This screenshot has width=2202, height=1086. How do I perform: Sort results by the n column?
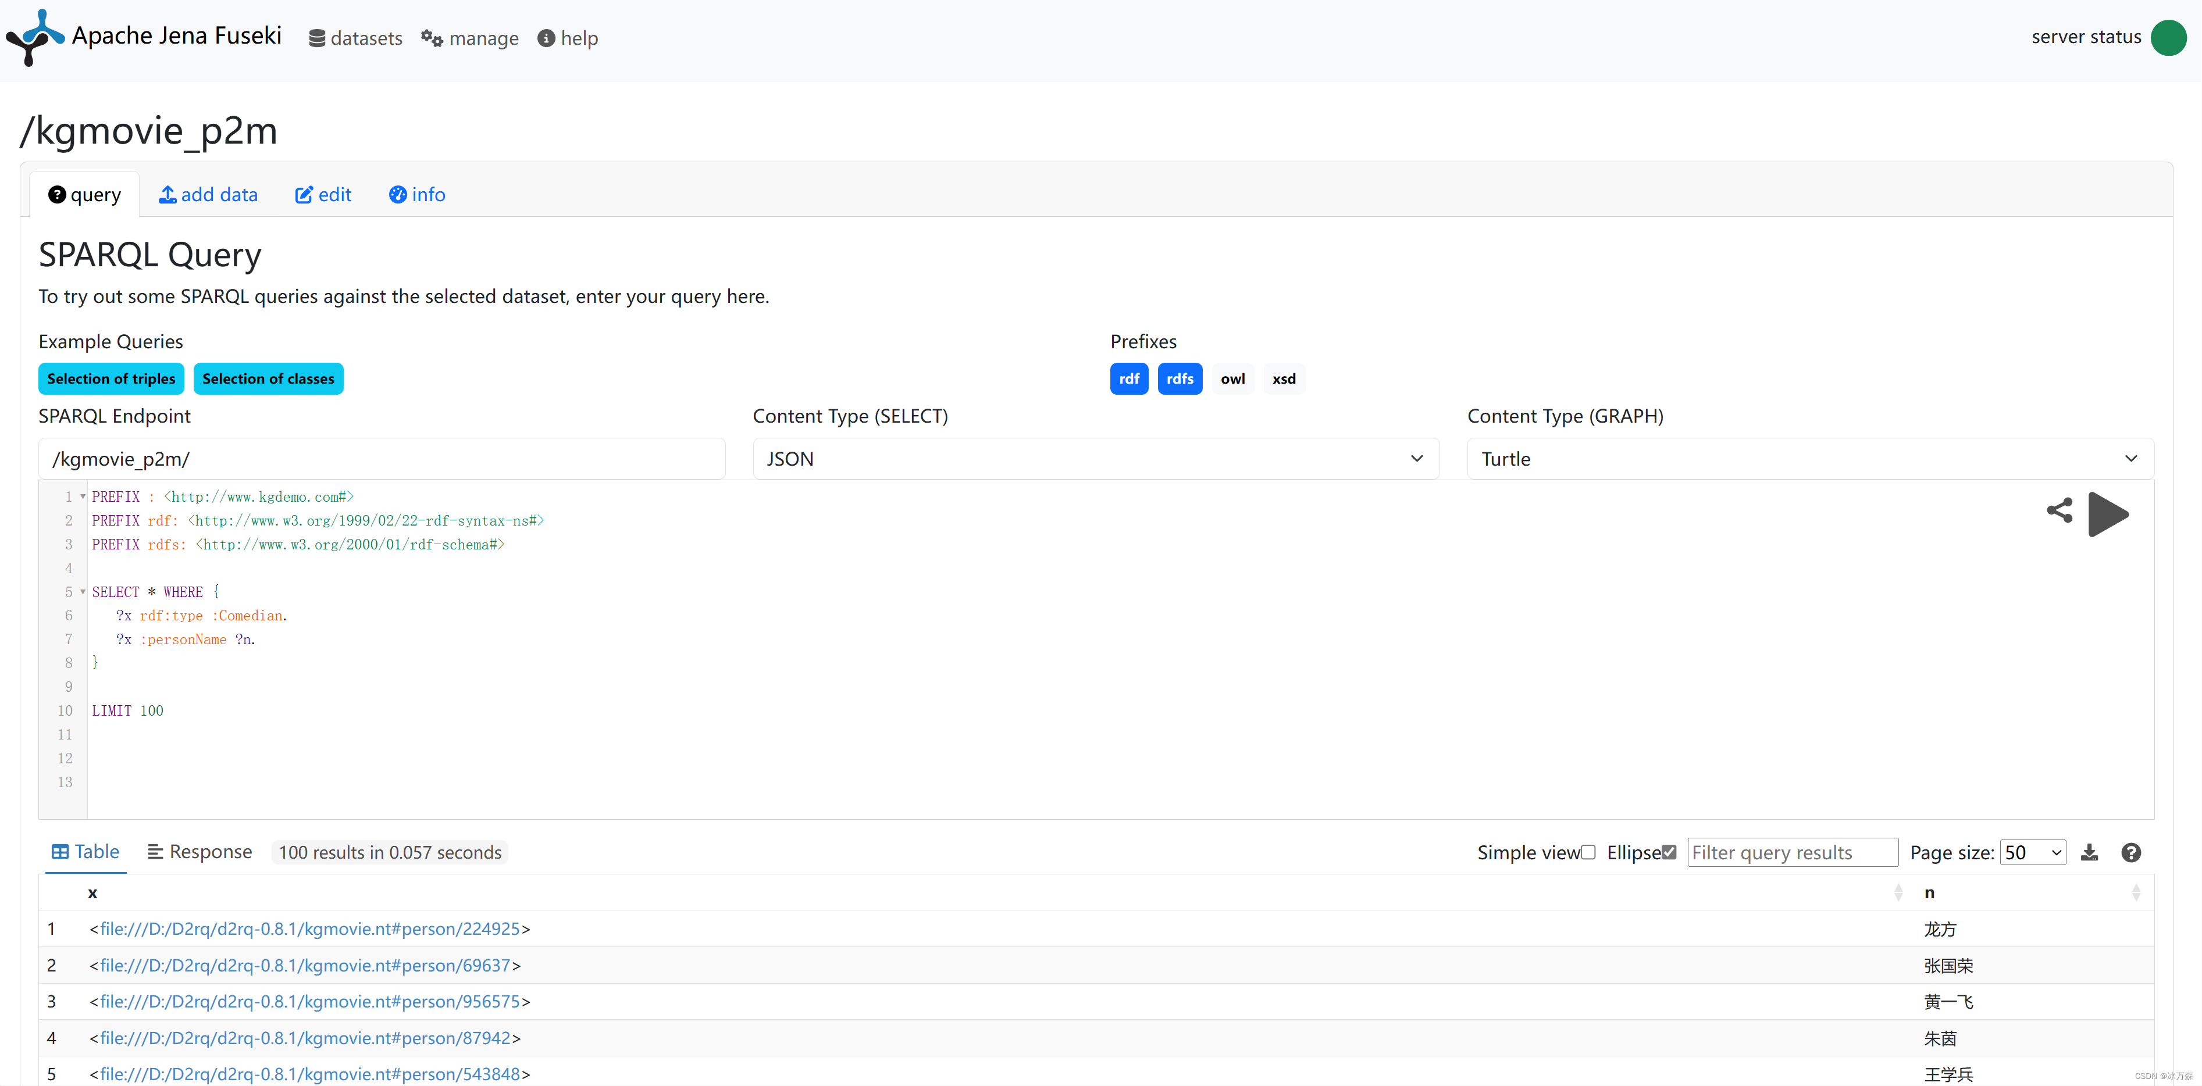pos(2135,892)
